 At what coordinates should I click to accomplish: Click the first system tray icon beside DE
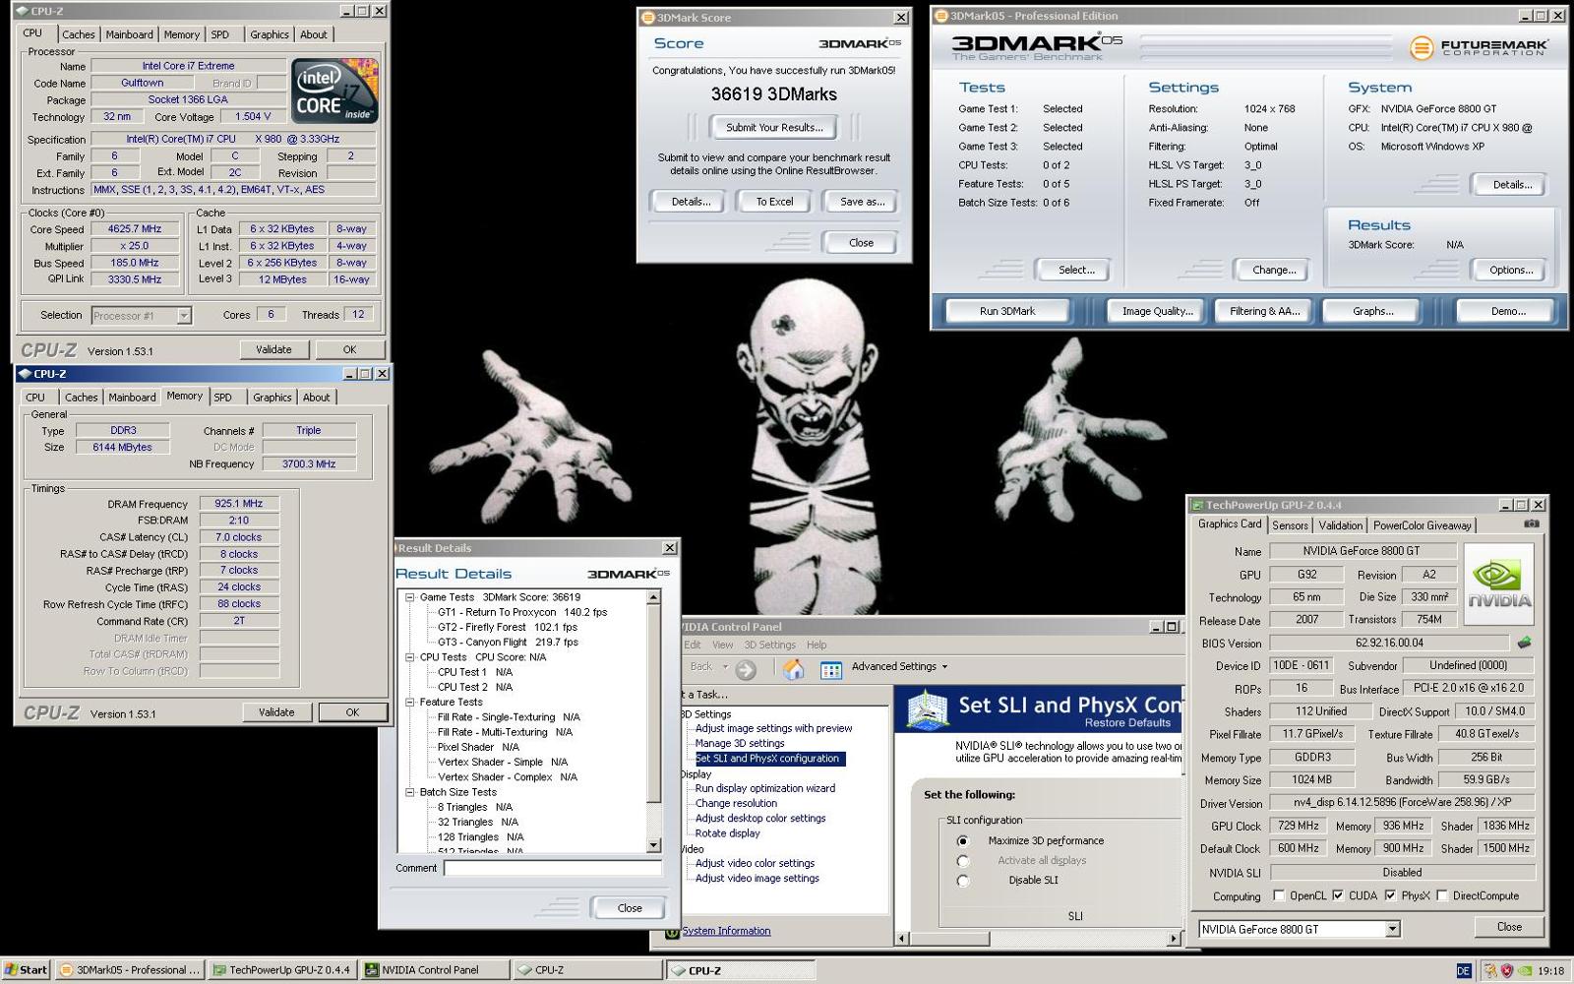click(1489, 970)
